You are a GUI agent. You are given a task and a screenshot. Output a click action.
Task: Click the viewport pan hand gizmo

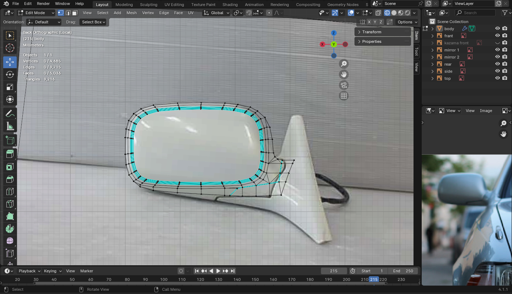tap(344, 74)
